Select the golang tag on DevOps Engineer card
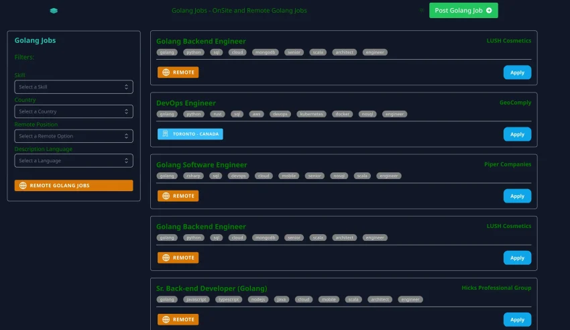This screenshot has height=330, width=570. pos(167,114)
